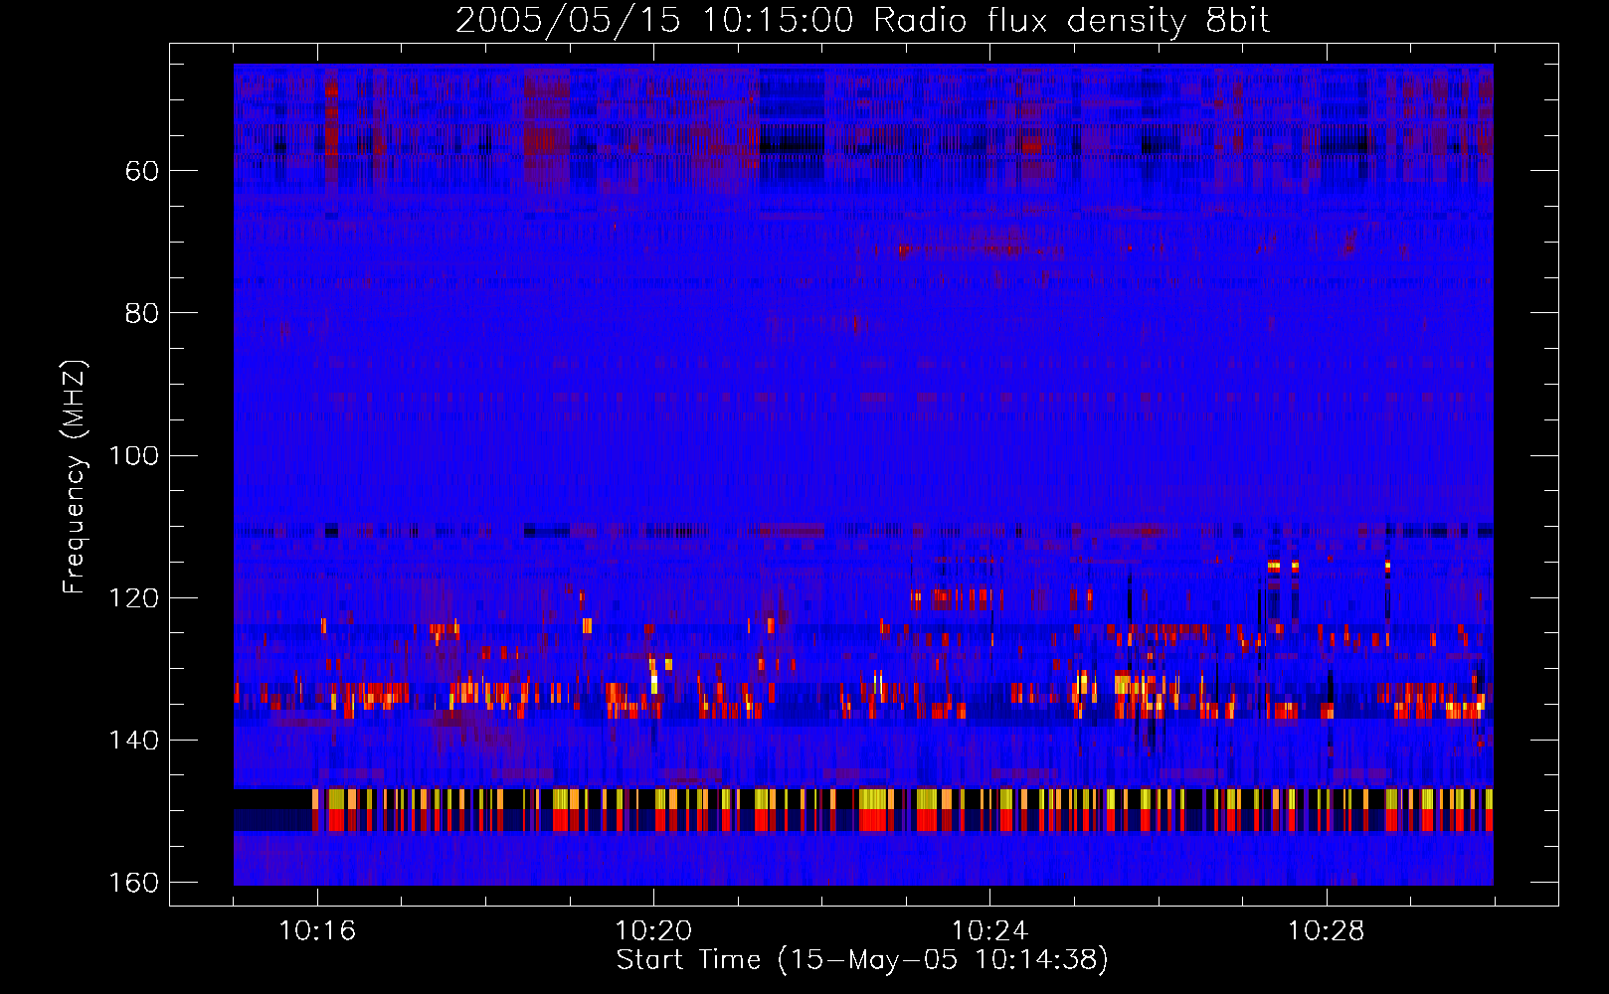Click the 60 frequency tick label

coord(142,171)
